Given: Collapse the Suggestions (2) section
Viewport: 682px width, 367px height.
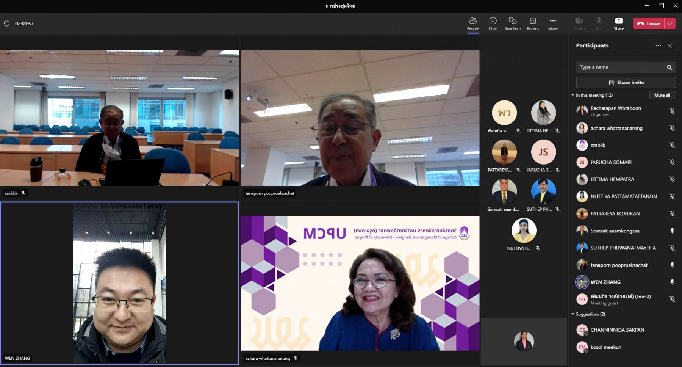Looking at the screenshot, I should (x=573, y=314).
